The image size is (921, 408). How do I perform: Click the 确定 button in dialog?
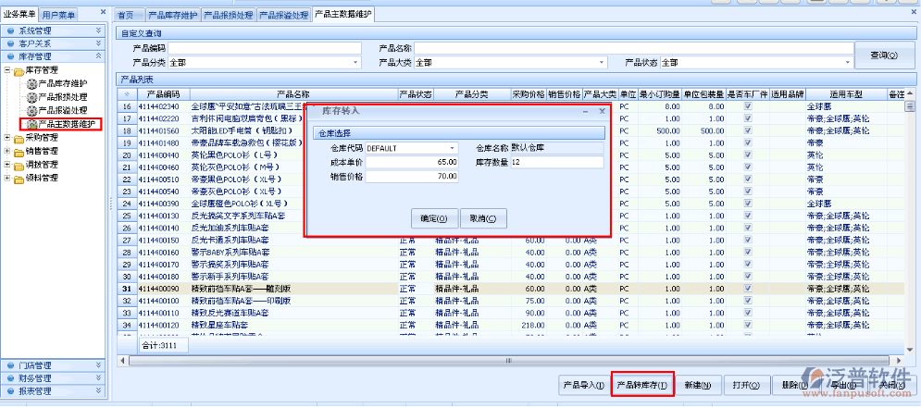[x=433, y=219]
